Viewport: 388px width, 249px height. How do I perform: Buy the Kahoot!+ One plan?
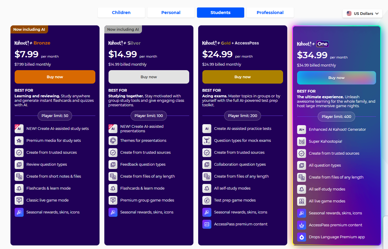pyautogui.click(x=337, y=78)
